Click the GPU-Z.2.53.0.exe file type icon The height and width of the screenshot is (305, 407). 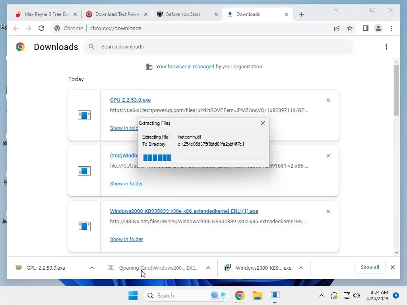[x=84, y=115]
